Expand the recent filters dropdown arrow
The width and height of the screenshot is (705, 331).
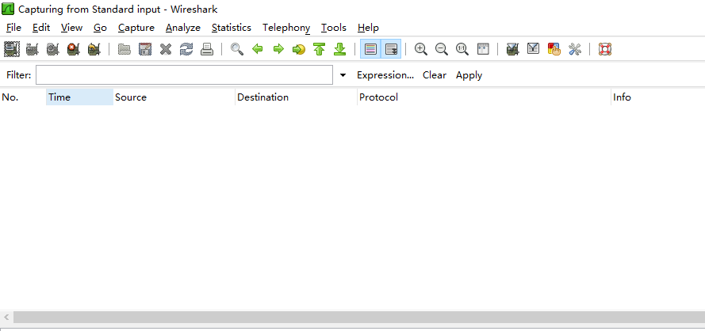click(x=343, y=75)
